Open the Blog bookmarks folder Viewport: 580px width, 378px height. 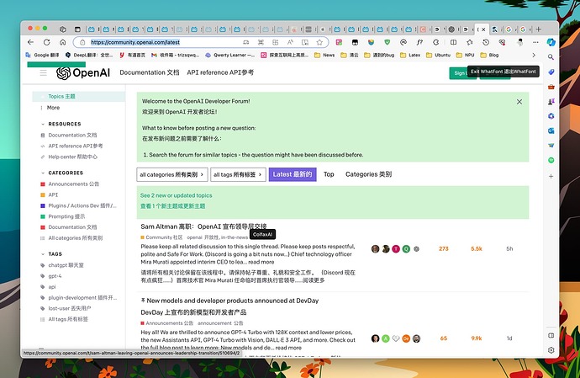pos(489,55)
